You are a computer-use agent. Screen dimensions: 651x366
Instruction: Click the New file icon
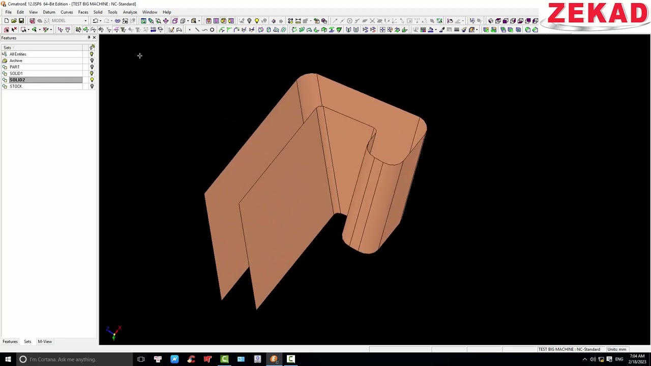(7, 21)
